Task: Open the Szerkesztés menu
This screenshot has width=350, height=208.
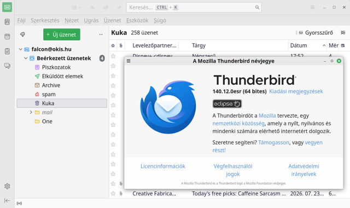Action: coord(45,20)
